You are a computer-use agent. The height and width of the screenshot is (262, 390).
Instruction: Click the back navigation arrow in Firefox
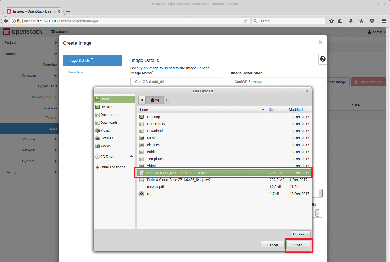click(6, 21)
